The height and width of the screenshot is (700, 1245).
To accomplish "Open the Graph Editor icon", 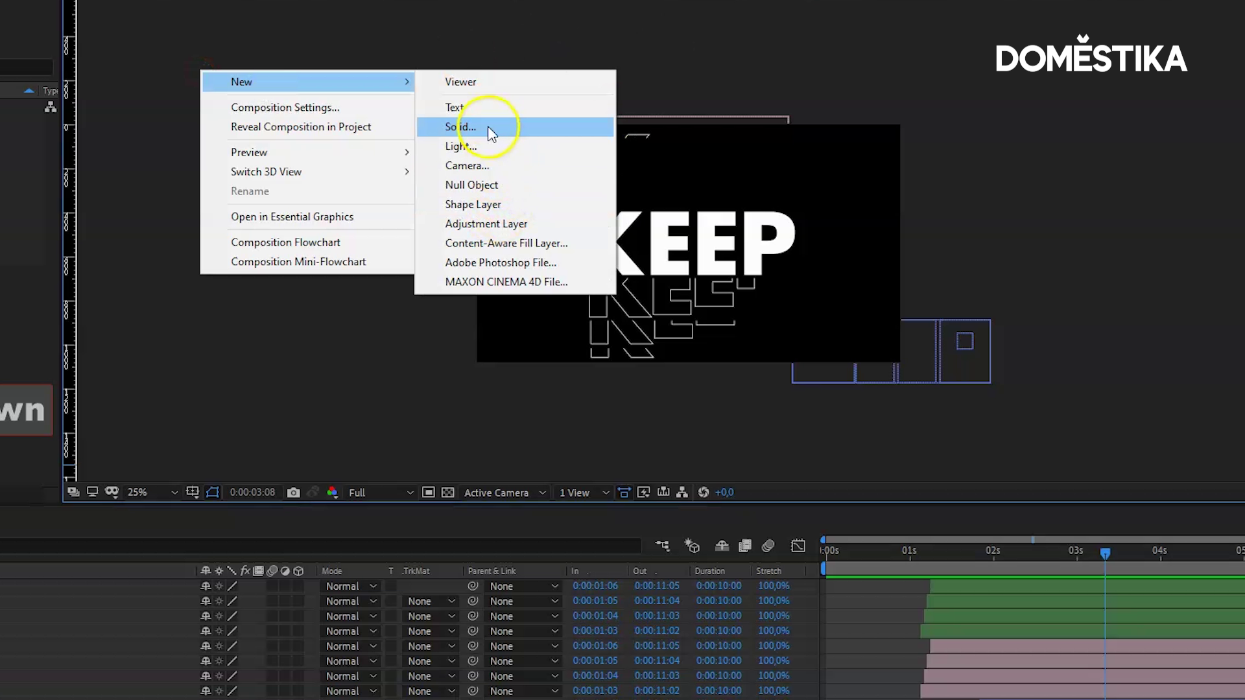I will (x=798, y=546).
